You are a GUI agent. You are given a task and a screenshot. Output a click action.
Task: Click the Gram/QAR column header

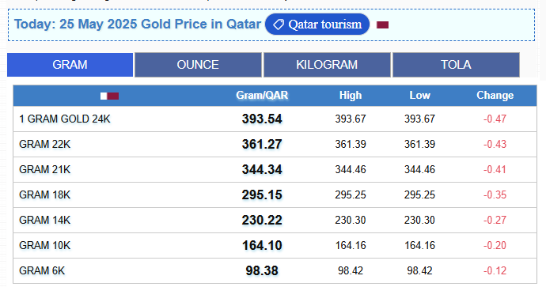(x=262, y=96)
